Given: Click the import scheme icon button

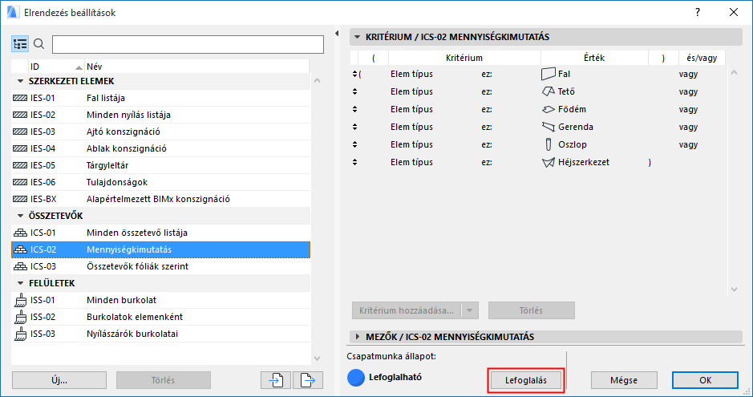Looking at the screenshot, I should [x=276, y=380].
